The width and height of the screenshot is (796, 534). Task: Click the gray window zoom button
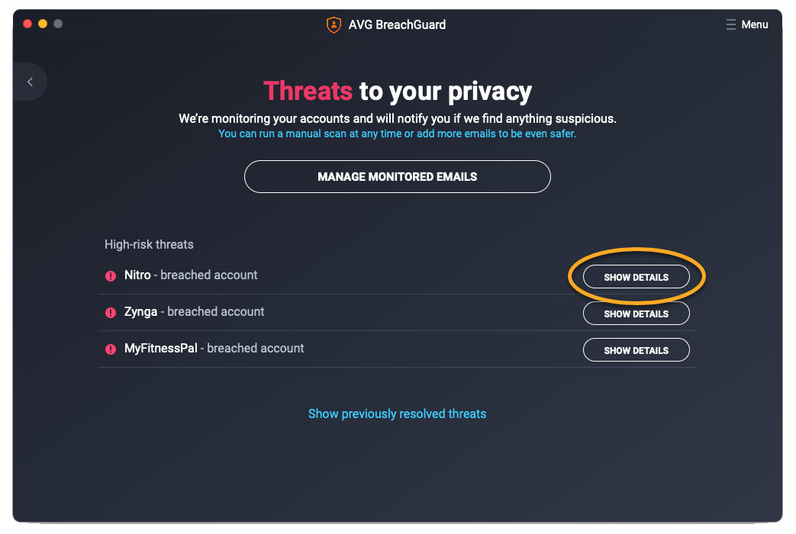coord(58,24)
